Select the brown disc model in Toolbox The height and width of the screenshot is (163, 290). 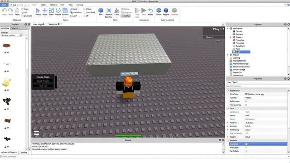pyautogui.click(x=6, y=45)
